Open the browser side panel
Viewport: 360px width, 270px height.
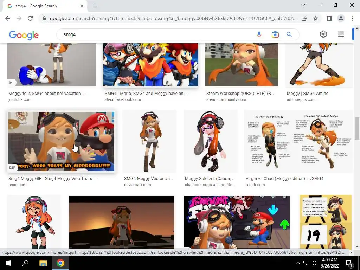(x=330, y=18)
